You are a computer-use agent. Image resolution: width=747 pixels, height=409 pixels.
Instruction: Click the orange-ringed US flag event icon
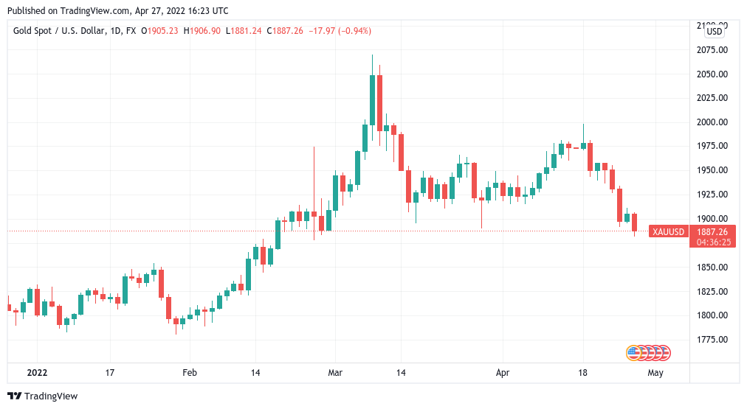[x=633, y=352]
